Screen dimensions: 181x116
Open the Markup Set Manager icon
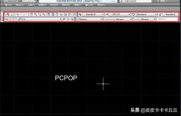[65, 14]
